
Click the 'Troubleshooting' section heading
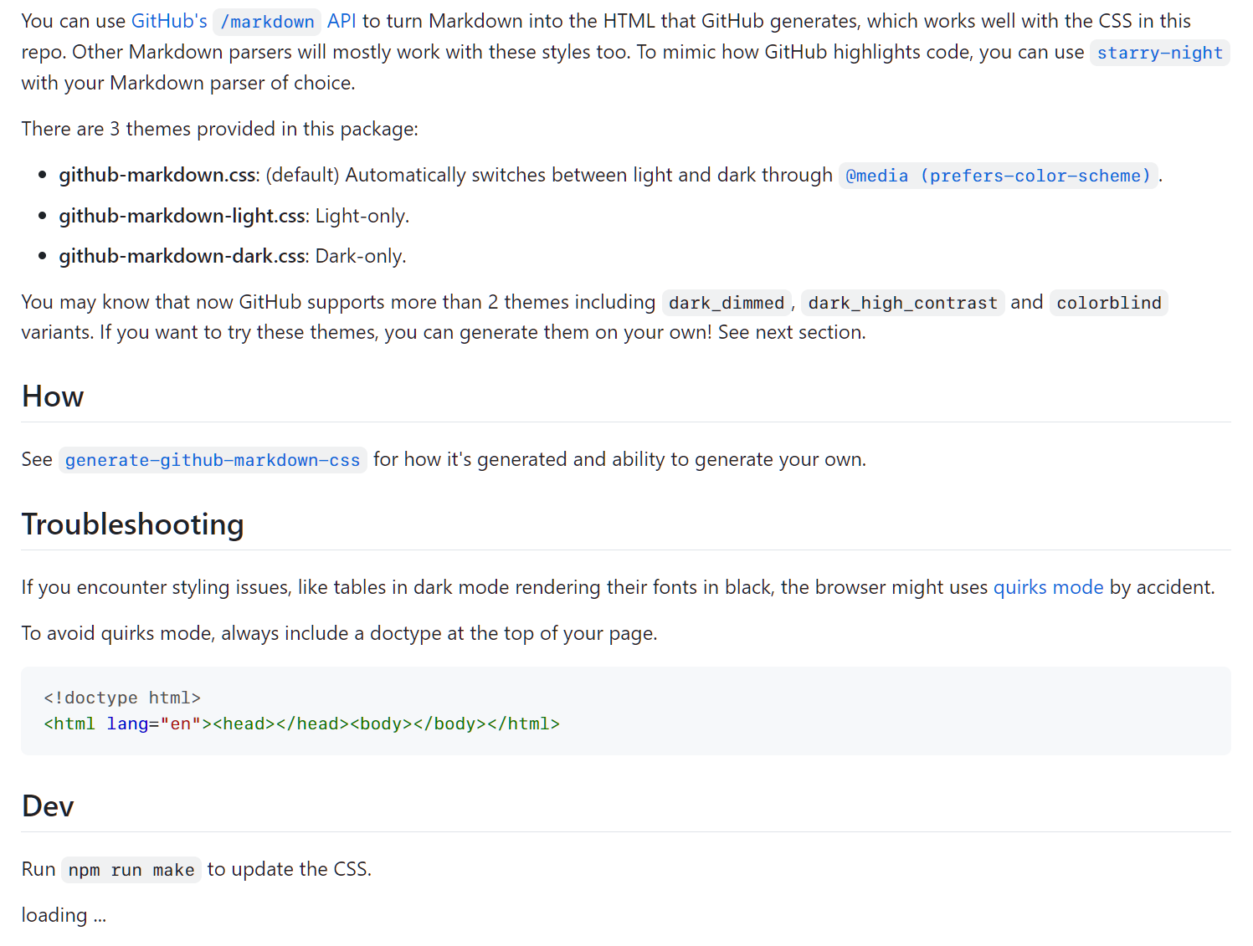click(x=133, y=524)
